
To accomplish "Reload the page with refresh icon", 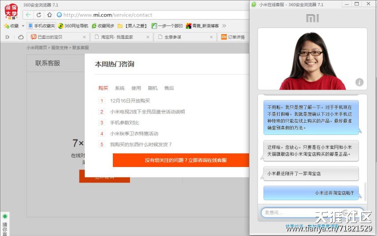I will click(x=38, y=15).
